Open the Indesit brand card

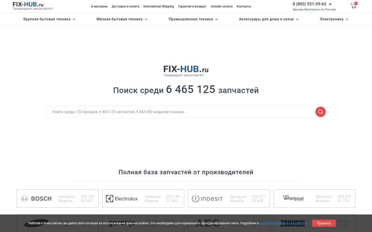[x=229, y=198]
